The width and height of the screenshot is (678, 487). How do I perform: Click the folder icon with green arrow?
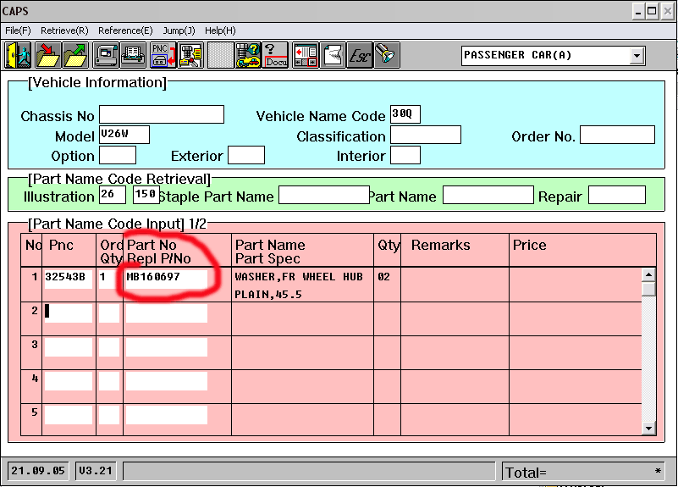tap(74, 55)
